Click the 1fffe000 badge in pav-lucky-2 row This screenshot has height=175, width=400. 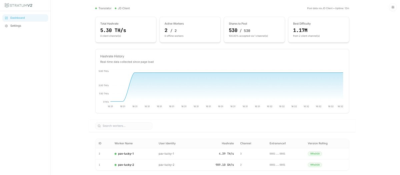pos(315,165)
